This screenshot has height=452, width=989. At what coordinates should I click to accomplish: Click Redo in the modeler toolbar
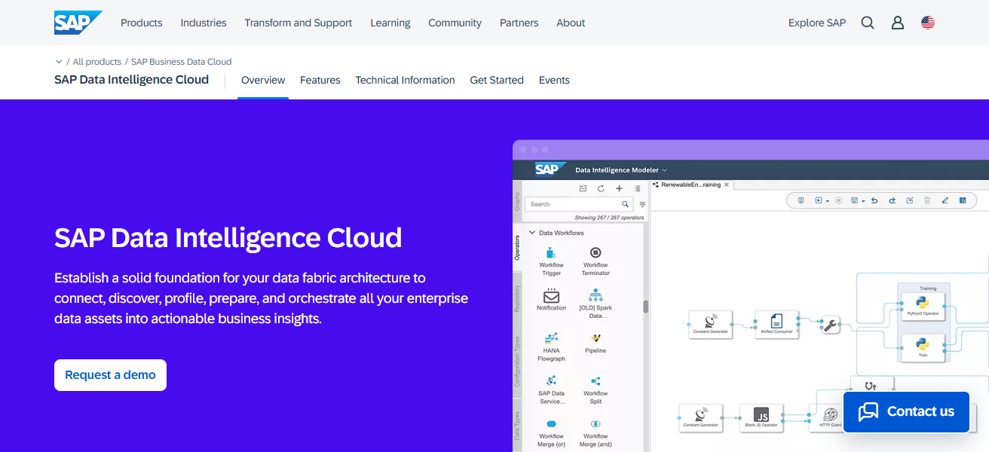pyautogui.click(x=893, y=200)
